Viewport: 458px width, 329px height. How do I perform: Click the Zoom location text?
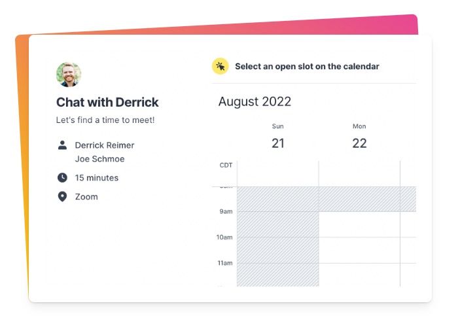86,197
